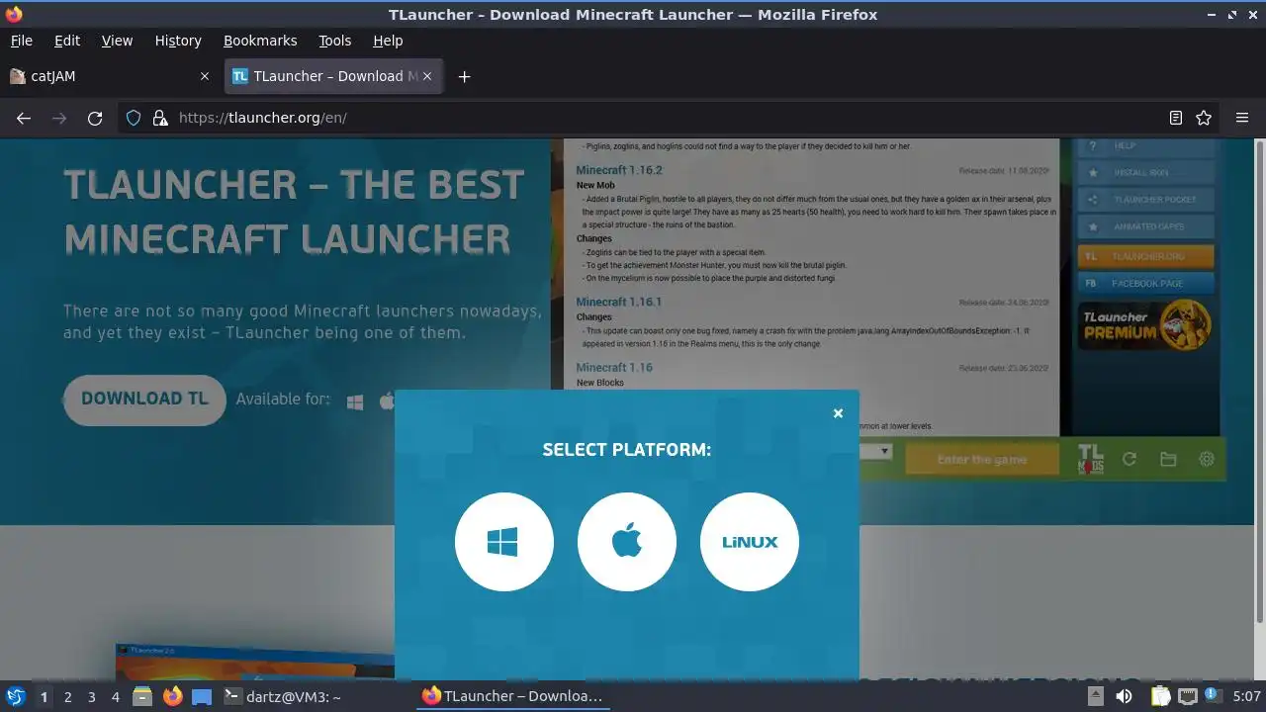Click the page vertical scrollbar
Screen dimensions: 1266x712
(1259, 381)
